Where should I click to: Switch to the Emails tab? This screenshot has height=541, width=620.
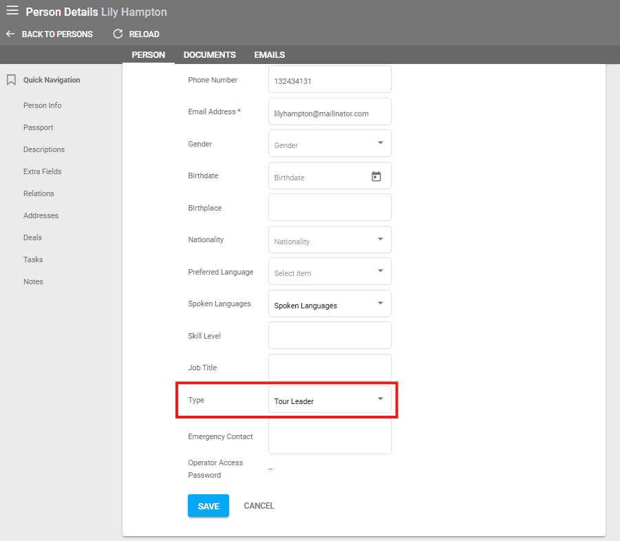(x=269, y=55)
